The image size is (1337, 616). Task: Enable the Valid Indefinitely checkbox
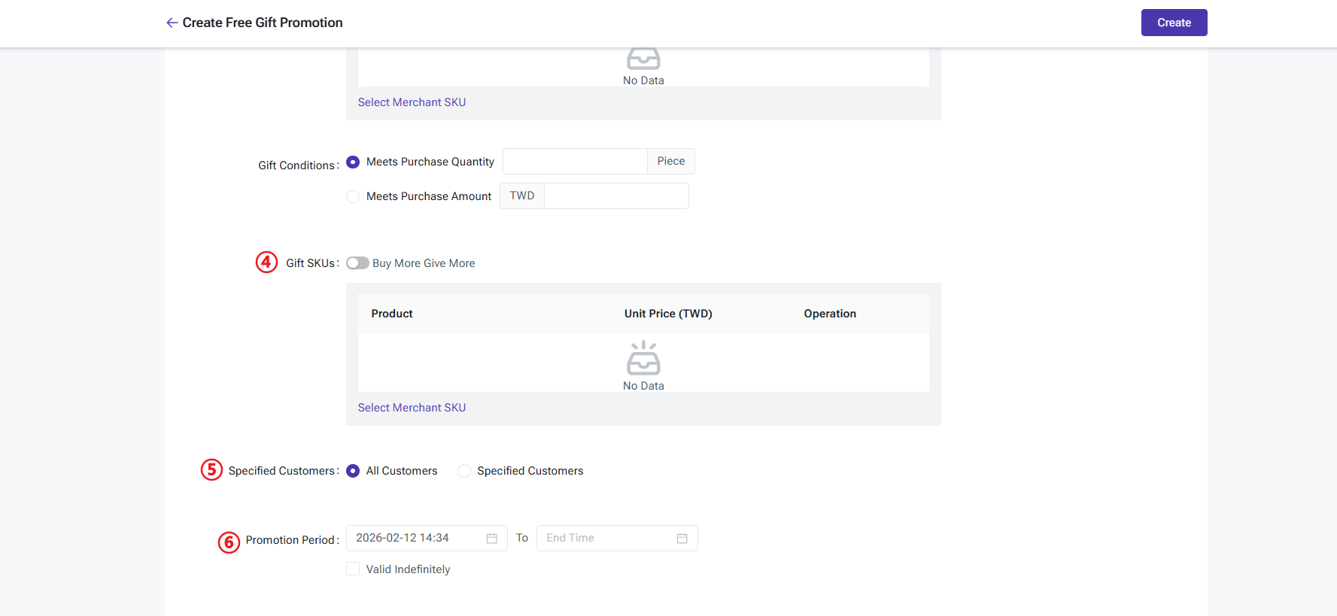pos(353,569)
